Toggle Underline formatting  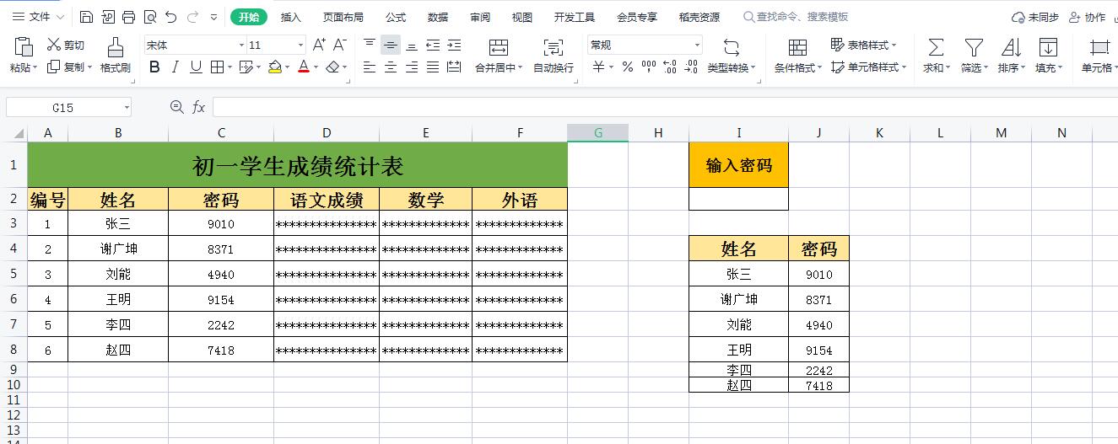click(x=196, y=67)
